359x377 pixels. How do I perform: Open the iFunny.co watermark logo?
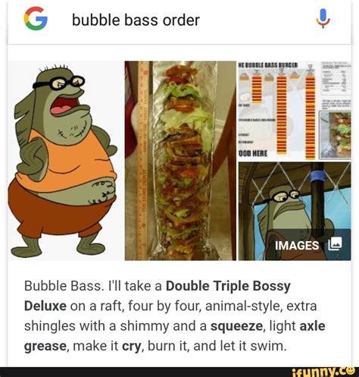click(323, 372)
